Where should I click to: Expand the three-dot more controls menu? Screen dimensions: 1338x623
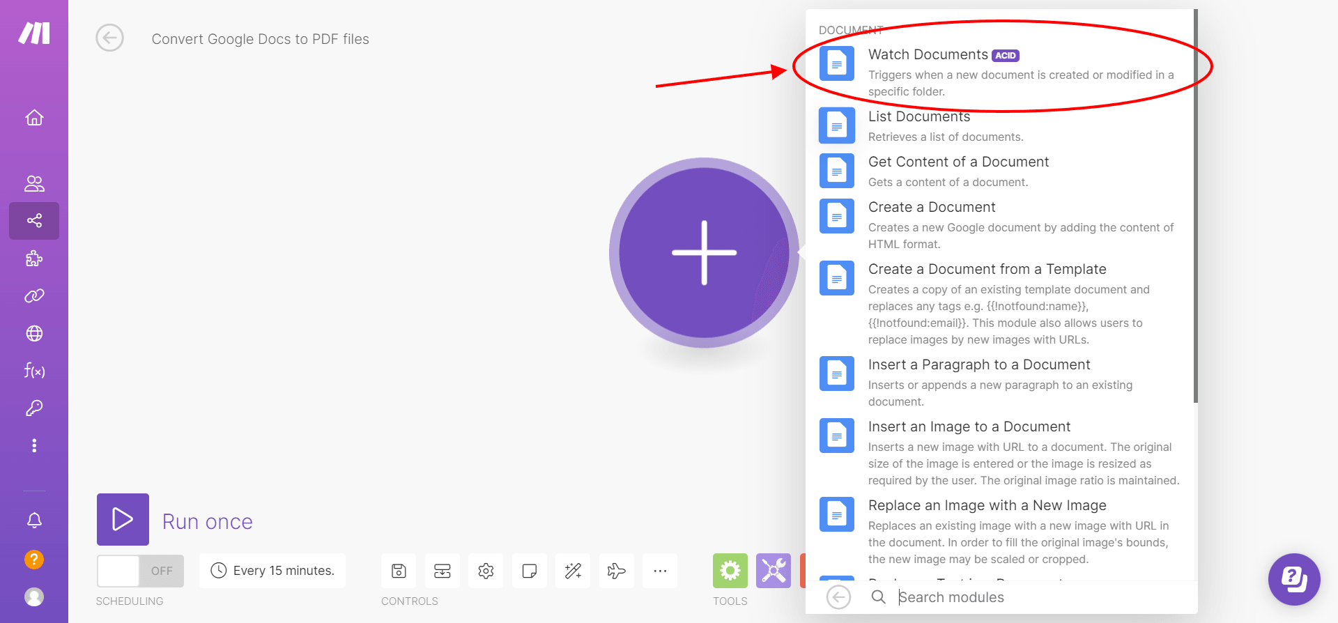[x=660, y=571]
